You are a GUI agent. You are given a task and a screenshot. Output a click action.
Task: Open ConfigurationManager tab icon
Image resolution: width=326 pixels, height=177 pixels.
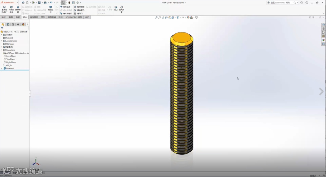point(13,24)
